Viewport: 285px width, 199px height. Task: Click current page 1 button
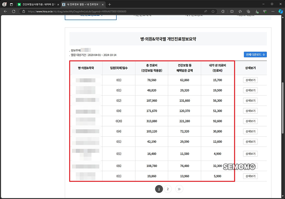point(159,189)
